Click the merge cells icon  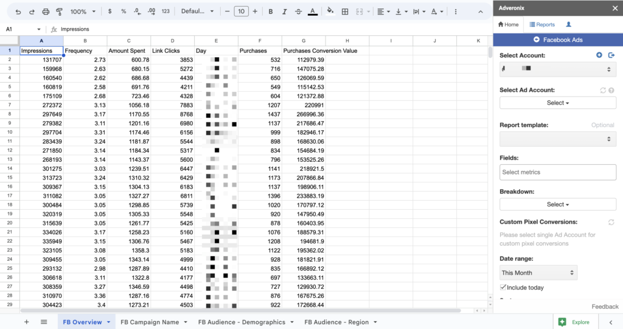click(360, 12)
